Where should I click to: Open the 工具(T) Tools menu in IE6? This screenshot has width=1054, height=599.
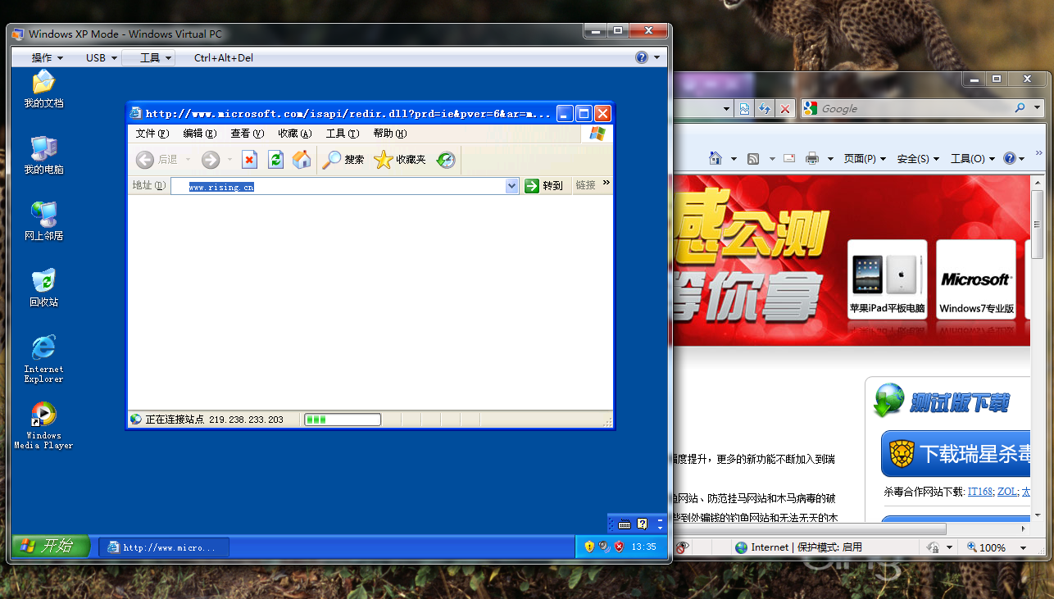click(343, 134)
